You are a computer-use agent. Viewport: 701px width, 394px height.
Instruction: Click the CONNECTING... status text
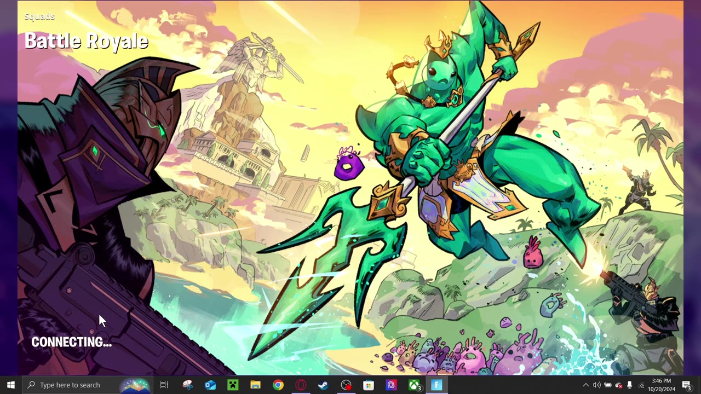[x=71, y=342]
